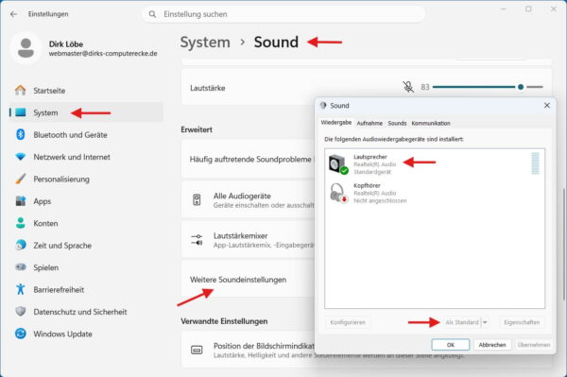This screenshot has height=377, width=567.
Task: Switch to the Sounds tab
Action: pos(397,123)
